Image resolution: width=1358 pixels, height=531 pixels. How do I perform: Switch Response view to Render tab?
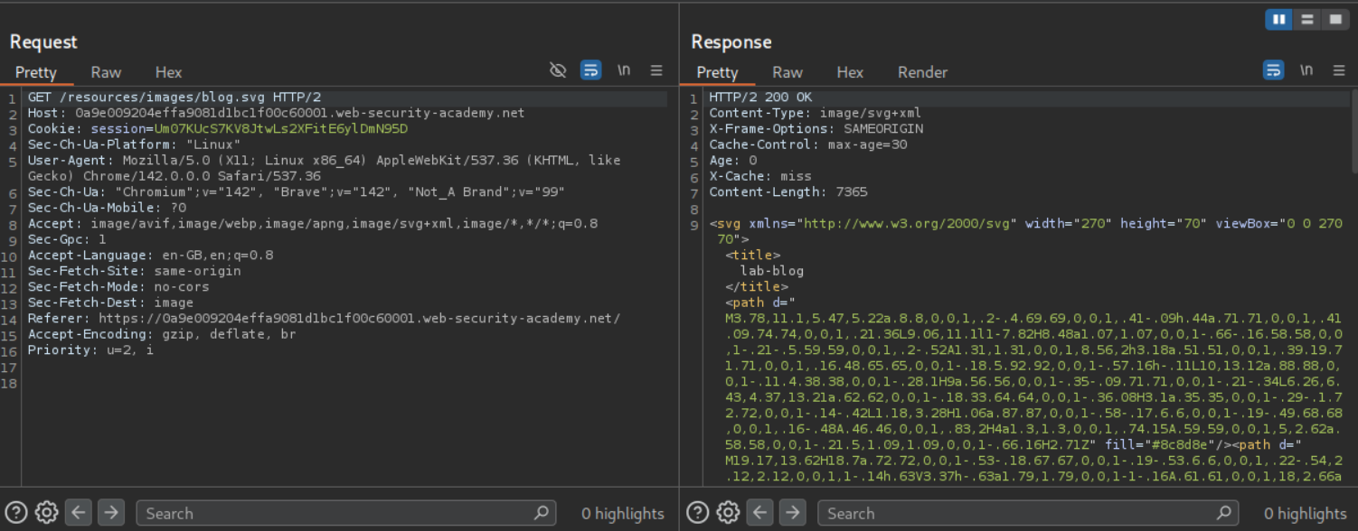[x=922, y=72]
